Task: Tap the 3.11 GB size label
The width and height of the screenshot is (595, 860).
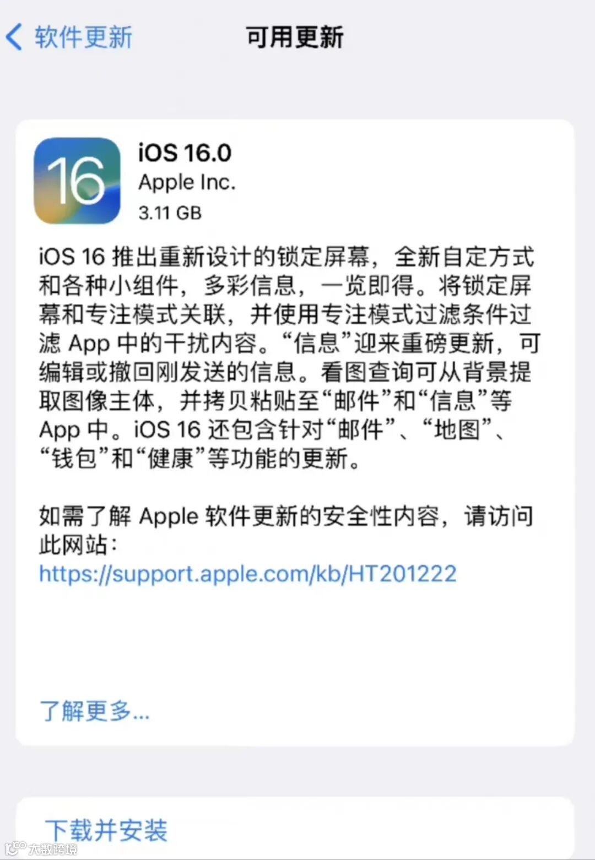Action: (170, 213)
